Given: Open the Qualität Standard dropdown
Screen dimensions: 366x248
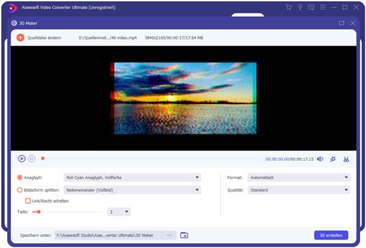Looking at the screenshot, I should (299, 190).
